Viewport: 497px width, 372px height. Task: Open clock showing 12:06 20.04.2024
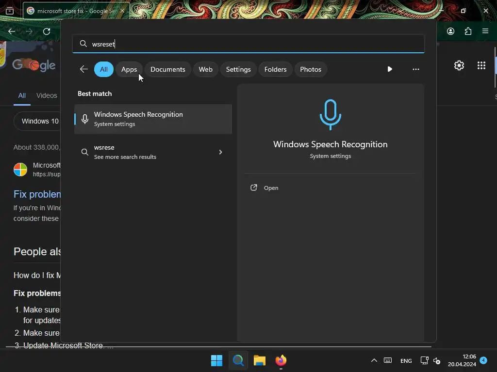(462, 360)
